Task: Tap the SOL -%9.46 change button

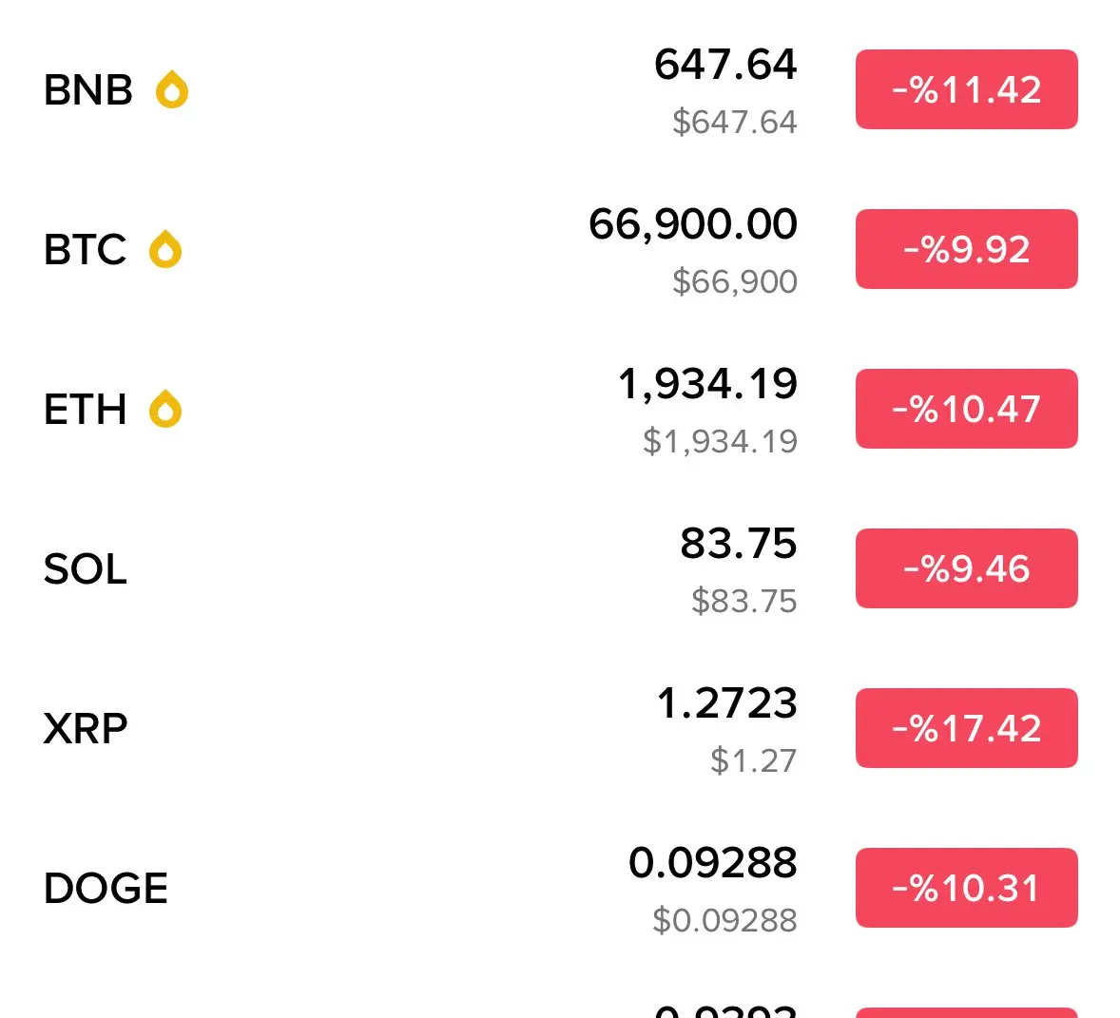Action: click(x=966, y=568)
